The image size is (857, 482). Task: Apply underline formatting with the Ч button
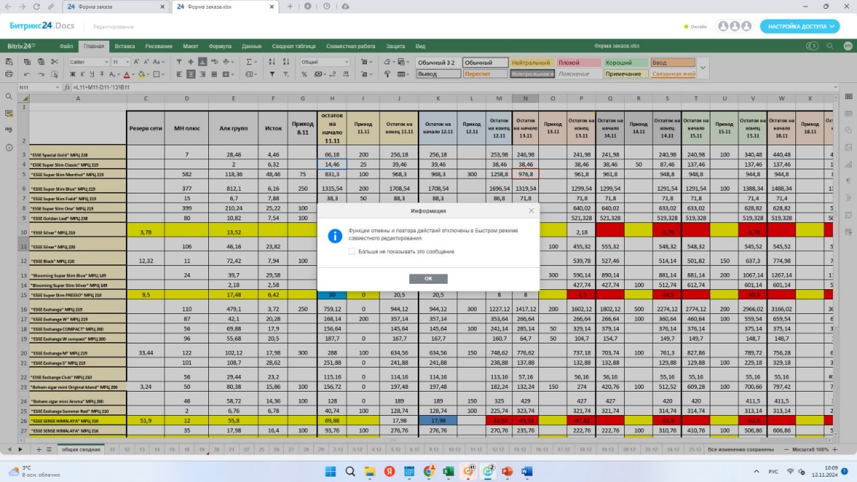point(92,74)
